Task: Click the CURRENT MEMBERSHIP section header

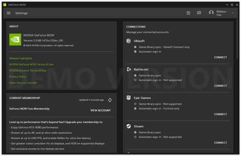Action: 25,98
